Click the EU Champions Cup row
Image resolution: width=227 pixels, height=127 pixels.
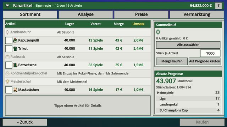[x=188, y=110]
